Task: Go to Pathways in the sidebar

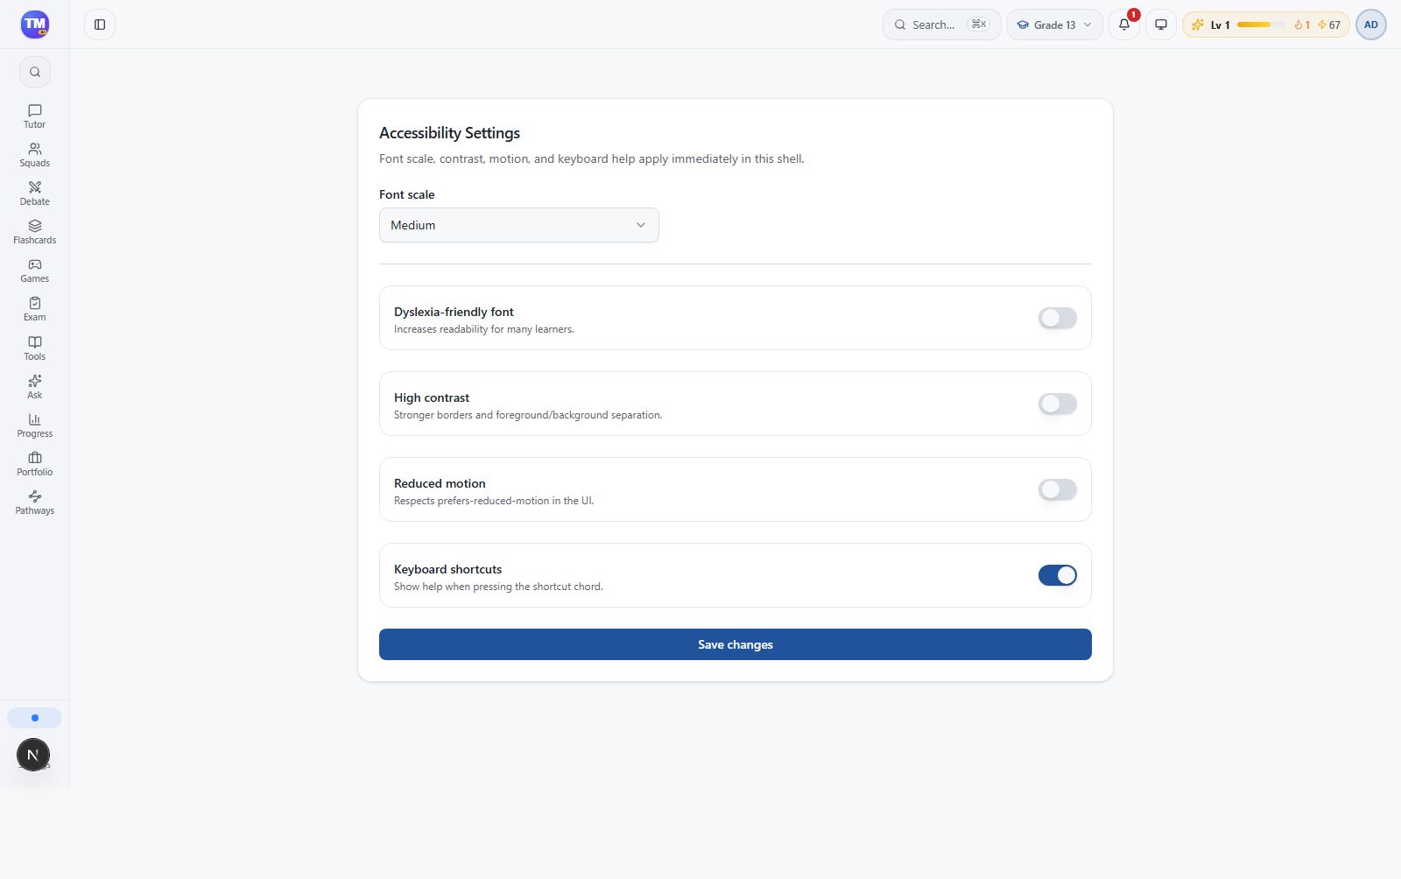Action: tap(35, 503)
